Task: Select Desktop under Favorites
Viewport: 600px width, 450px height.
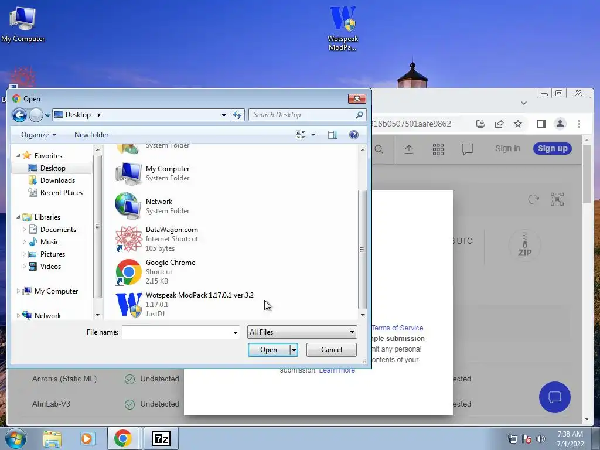Action: tap(52, 168)
